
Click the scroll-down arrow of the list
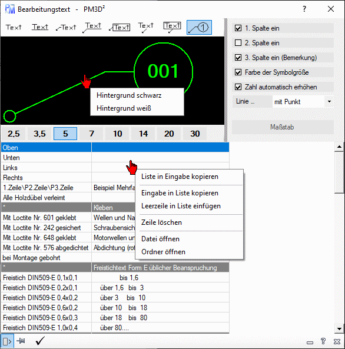click(x=339, y=329)
